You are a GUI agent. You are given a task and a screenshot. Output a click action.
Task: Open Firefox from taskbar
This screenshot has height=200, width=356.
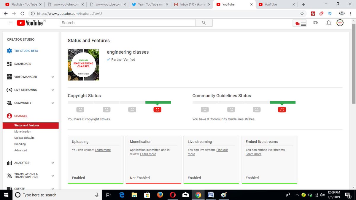click(x=160, y=195)
